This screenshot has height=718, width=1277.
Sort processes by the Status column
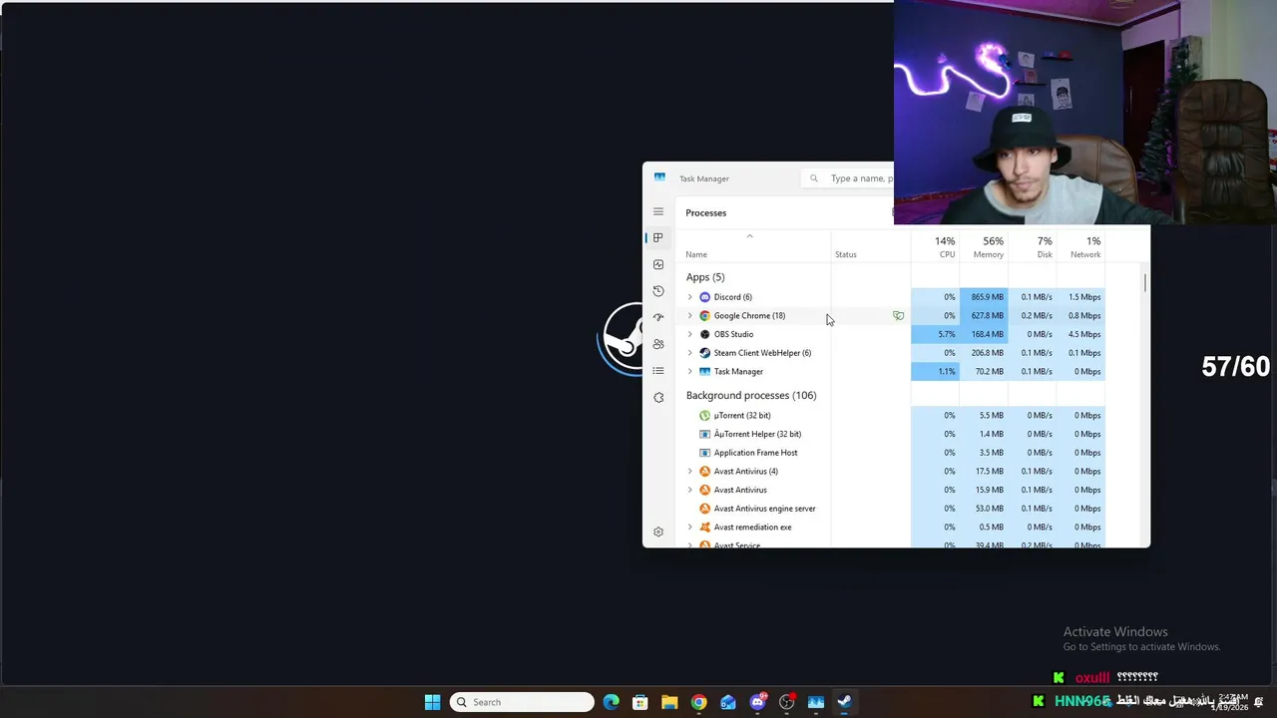[x=846, y=254]
